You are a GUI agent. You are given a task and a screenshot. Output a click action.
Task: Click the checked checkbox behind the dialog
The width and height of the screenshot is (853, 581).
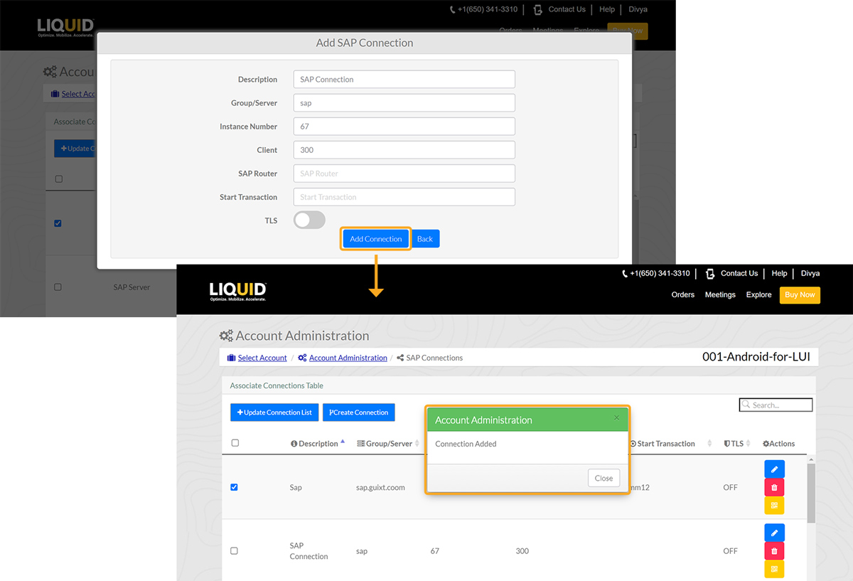tap(58, 223)
